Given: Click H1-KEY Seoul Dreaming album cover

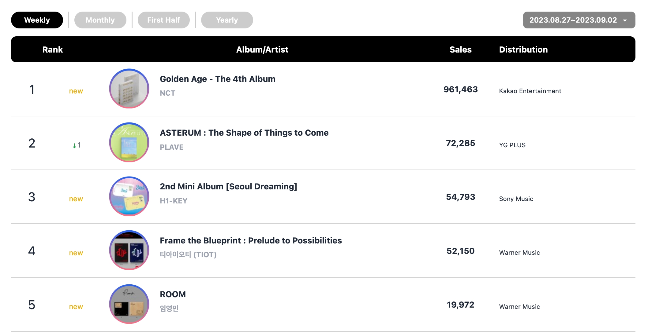Looking at the screenshot, I should tap(129, 196).
